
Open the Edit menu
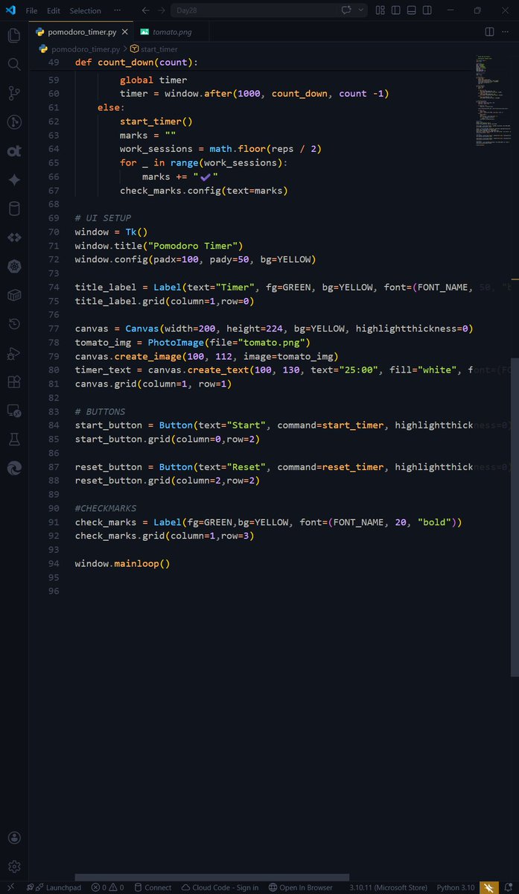pos(54,10)
